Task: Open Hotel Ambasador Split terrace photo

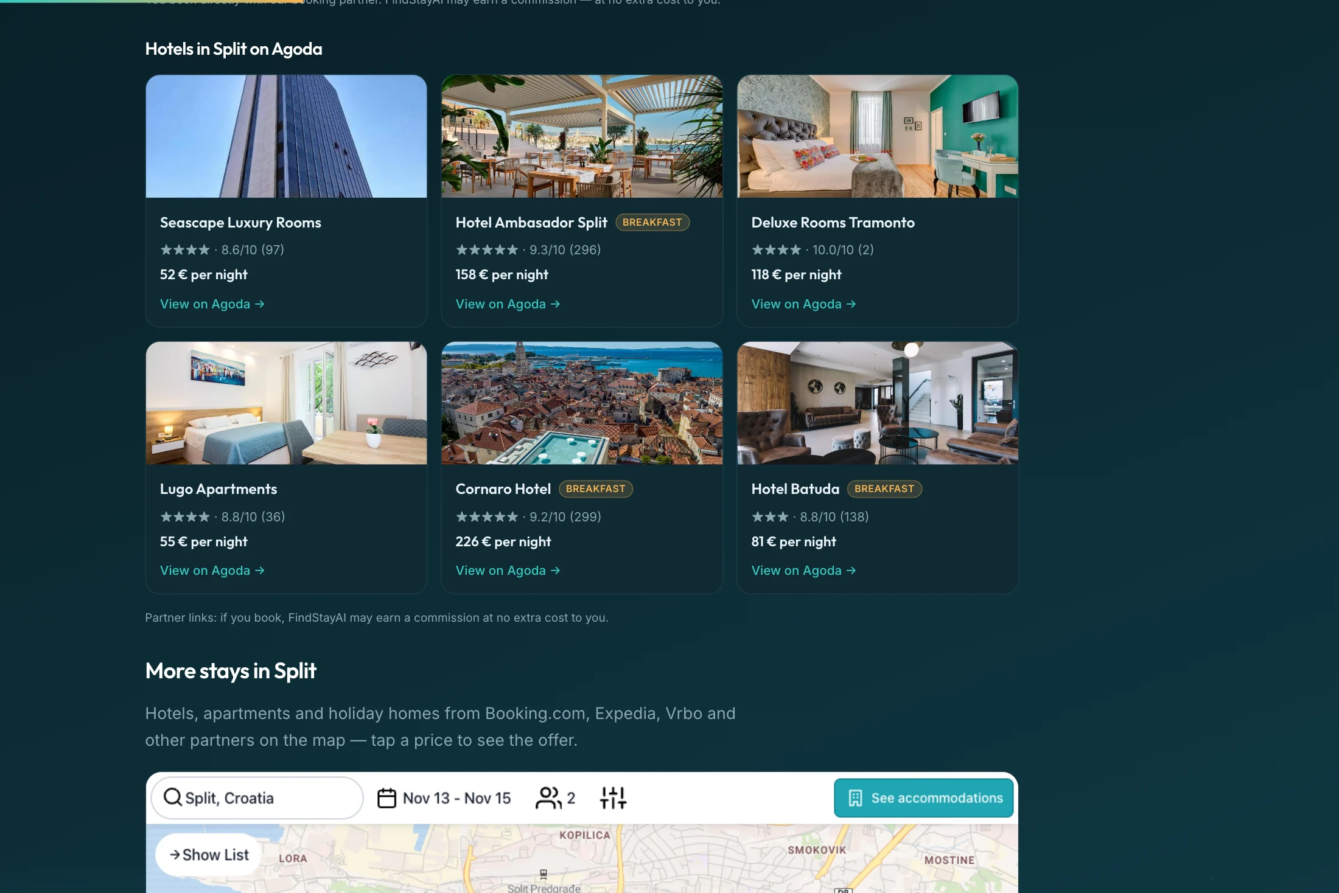Action: click(582, 136)
